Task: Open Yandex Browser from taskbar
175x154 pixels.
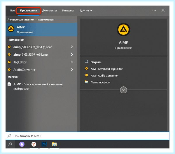Action: point(34,144)
